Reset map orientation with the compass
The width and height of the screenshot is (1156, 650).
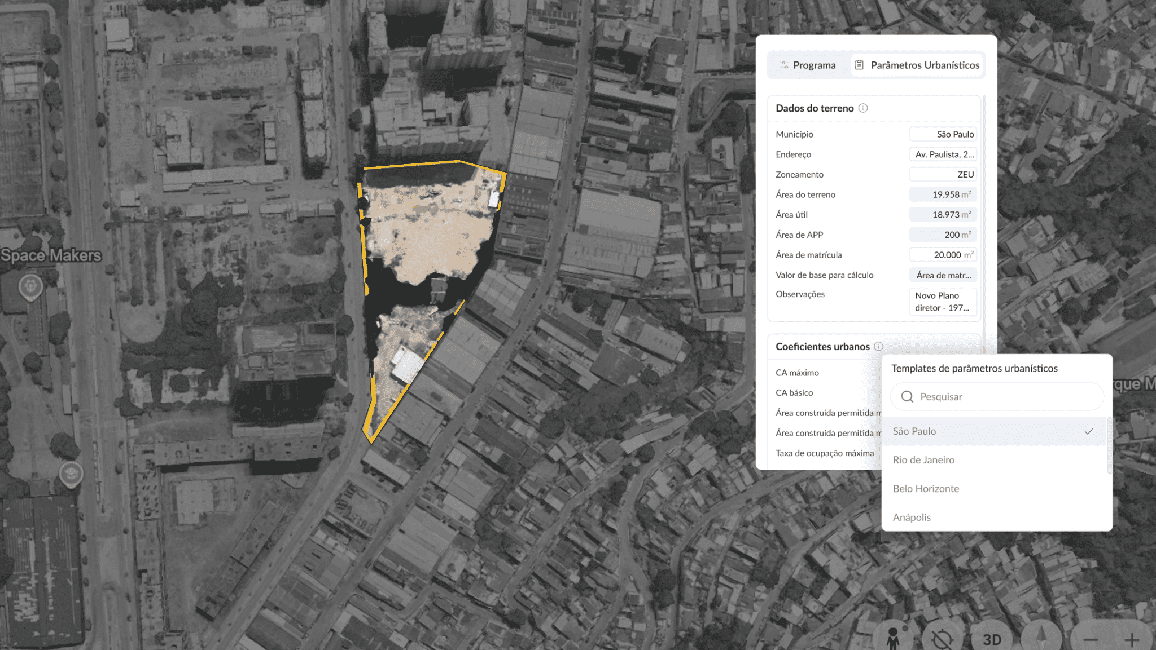point(1041,638)
